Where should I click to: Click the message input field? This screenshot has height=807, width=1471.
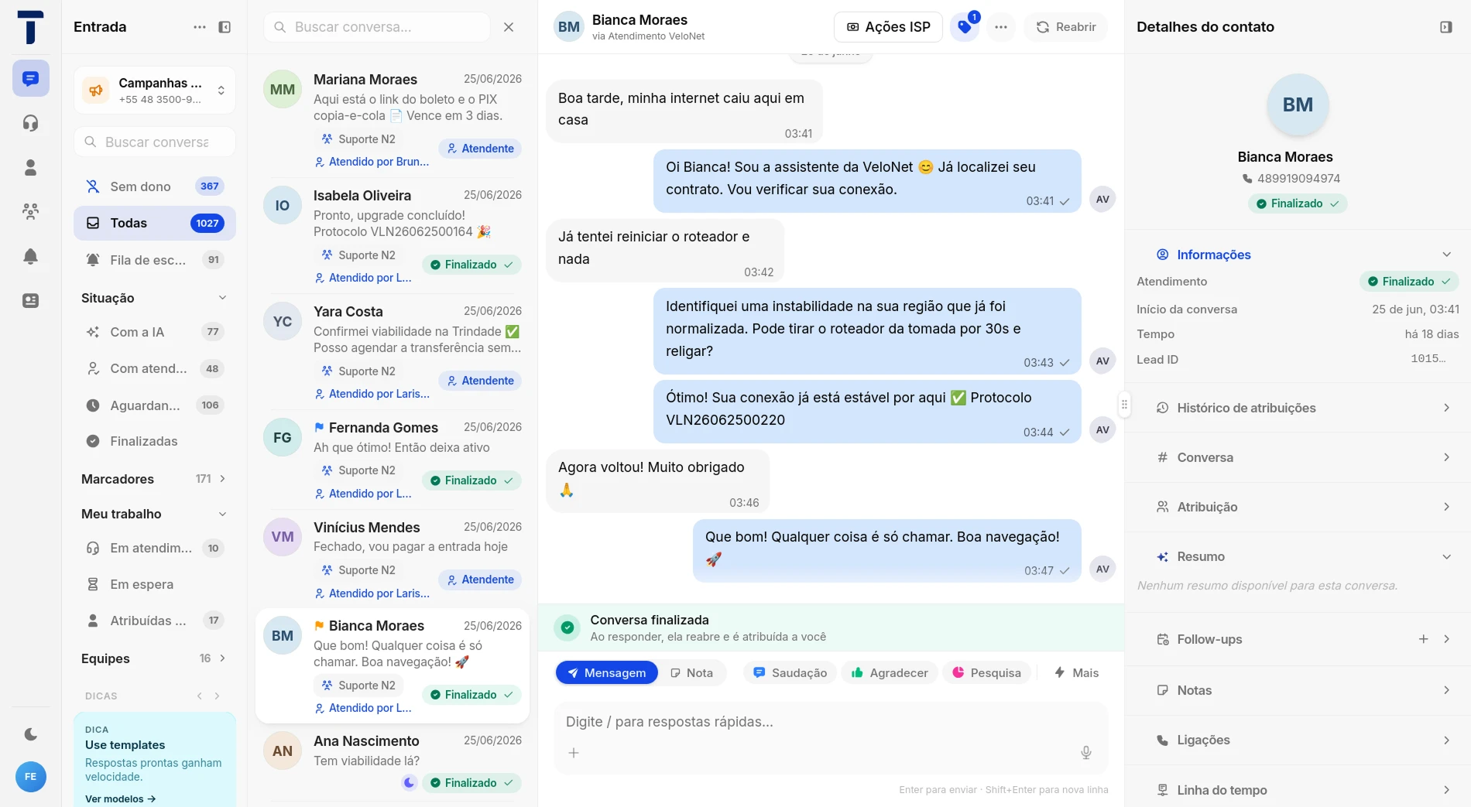[831, 722]
